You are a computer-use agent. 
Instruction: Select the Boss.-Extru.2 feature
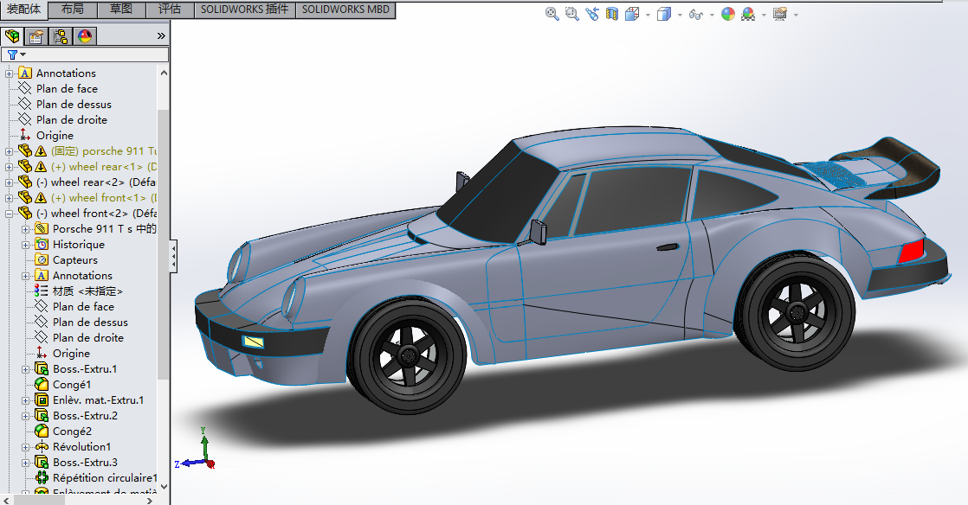[x=85, y=416]
